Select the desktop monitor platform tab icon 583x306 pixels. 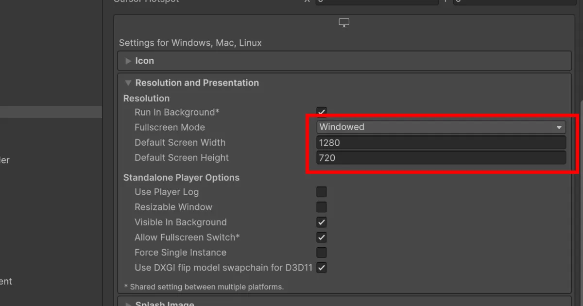344,23
